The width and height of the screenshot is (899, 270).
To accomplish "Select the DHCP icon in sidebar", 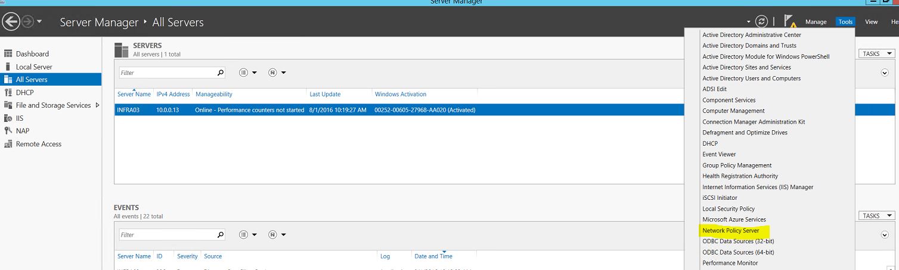I will 8,93.
